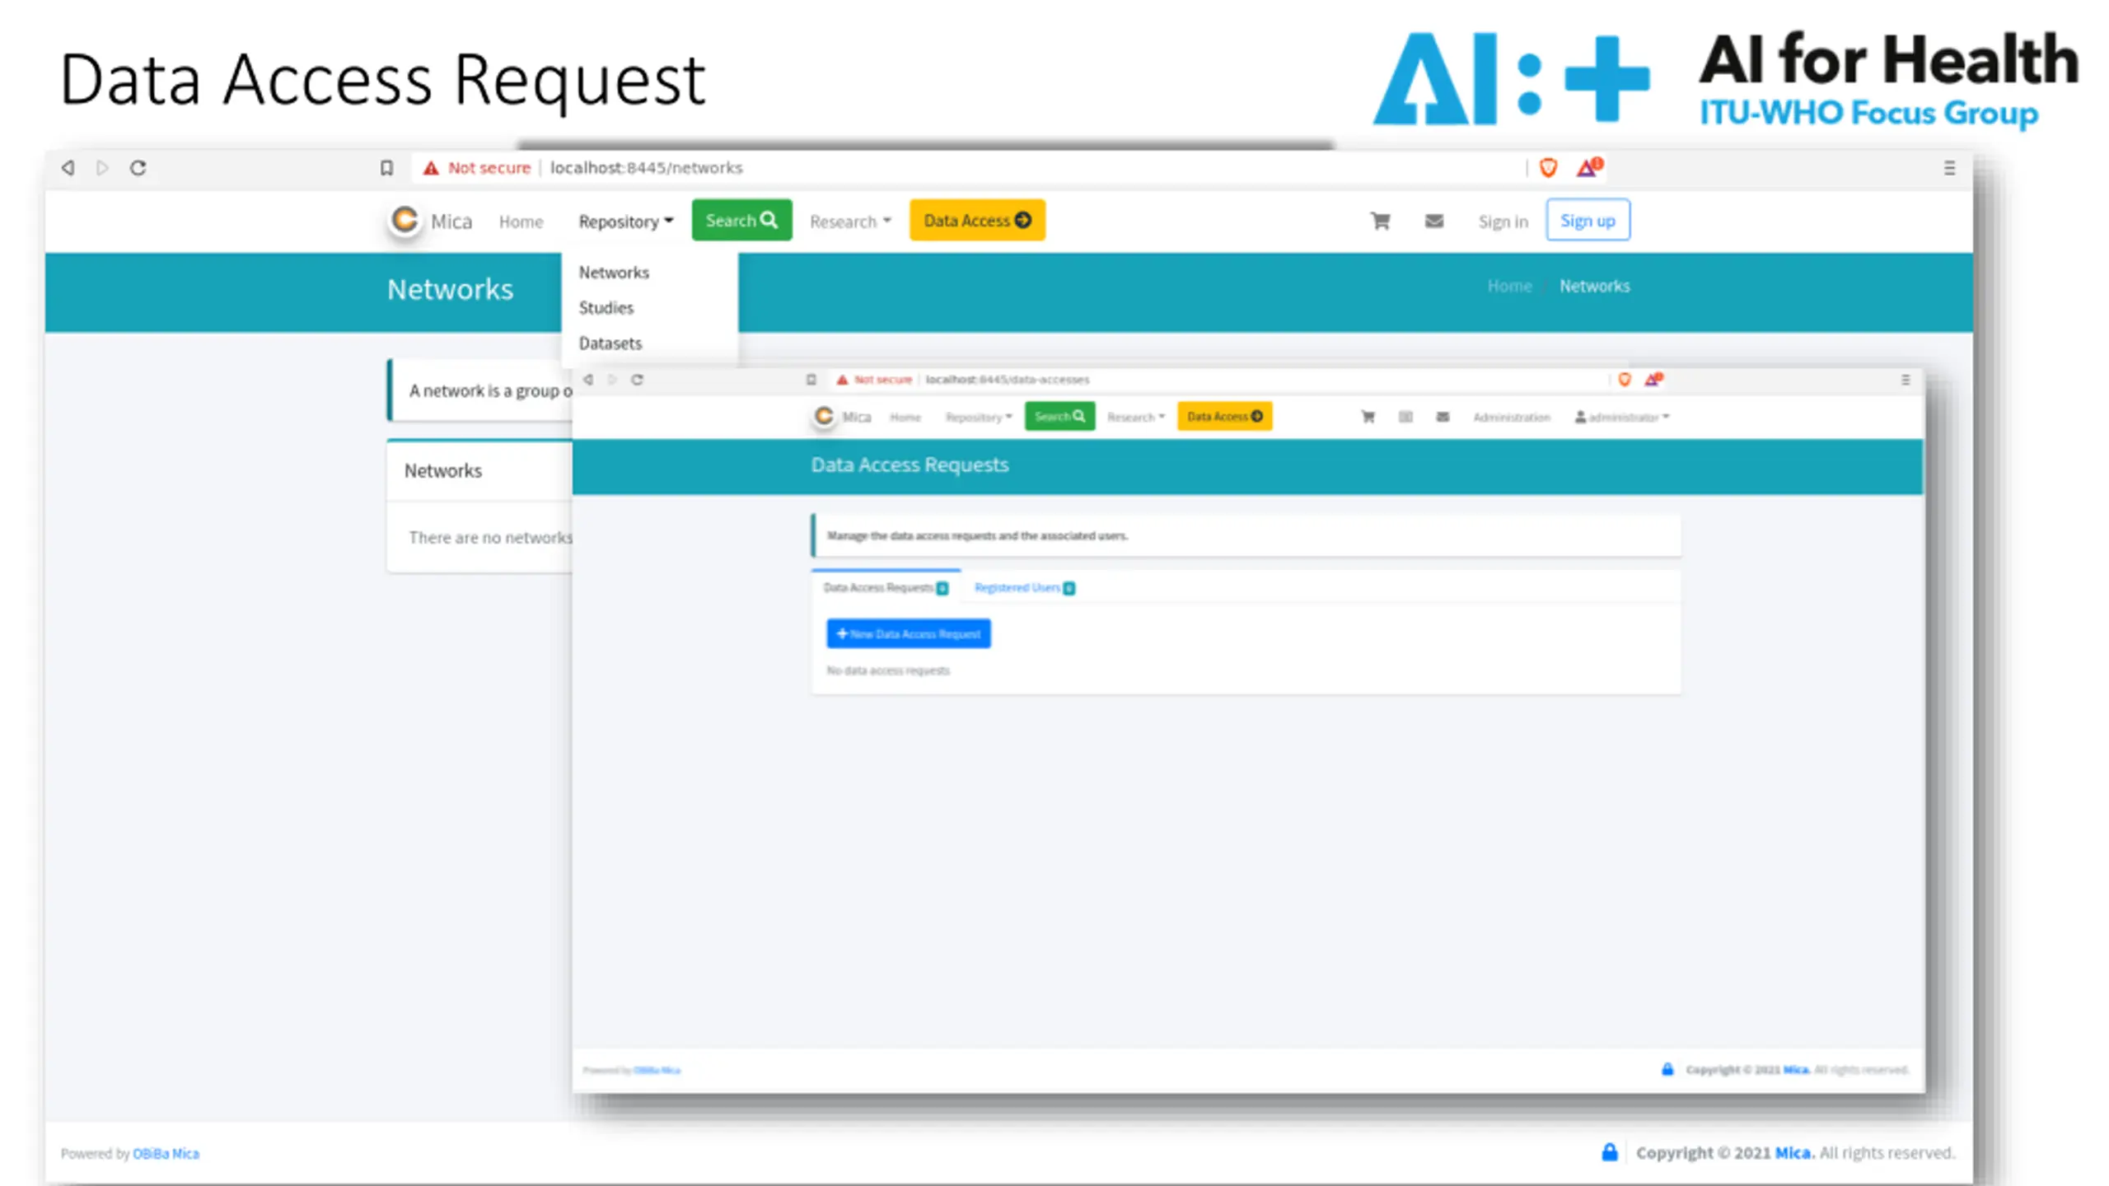
Task: Click yellow Data Access button in data-accesses window
Action: (x=1224, y=416)
